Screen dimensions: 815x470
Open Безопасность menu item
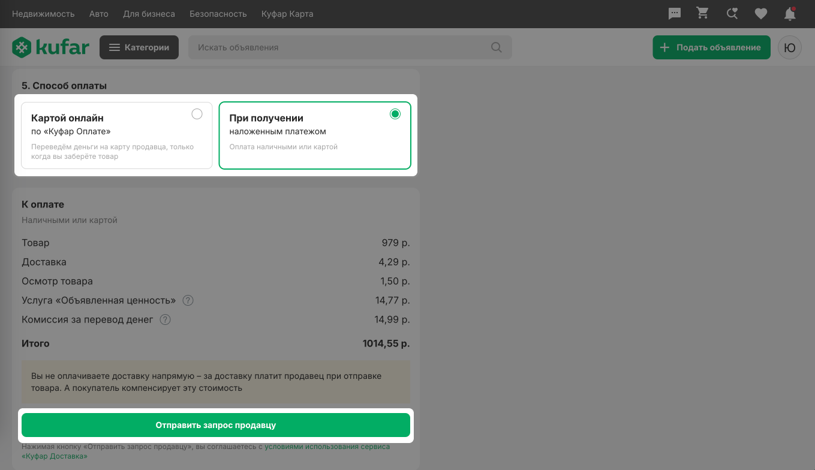[x=218, y=14]
